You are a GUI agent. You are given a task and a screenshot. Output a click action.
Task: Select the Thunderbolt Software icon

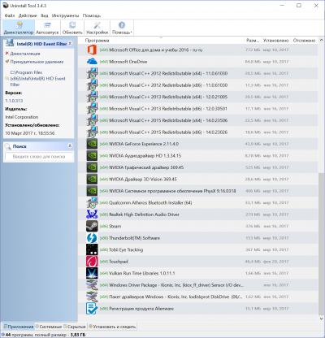click(92, 238)
